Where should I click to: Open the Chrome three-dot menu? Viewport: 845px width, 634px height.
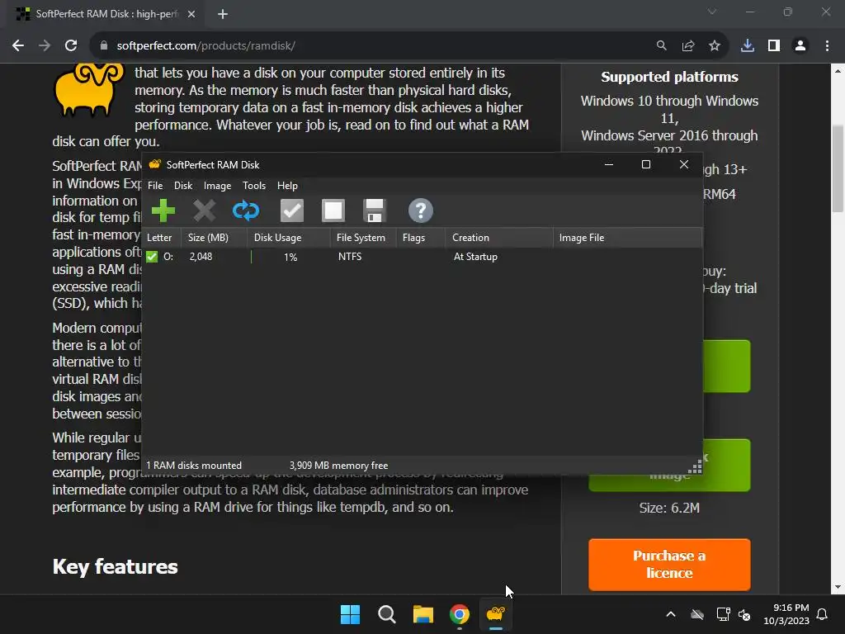pyautogui.click(x=827, y=46)
